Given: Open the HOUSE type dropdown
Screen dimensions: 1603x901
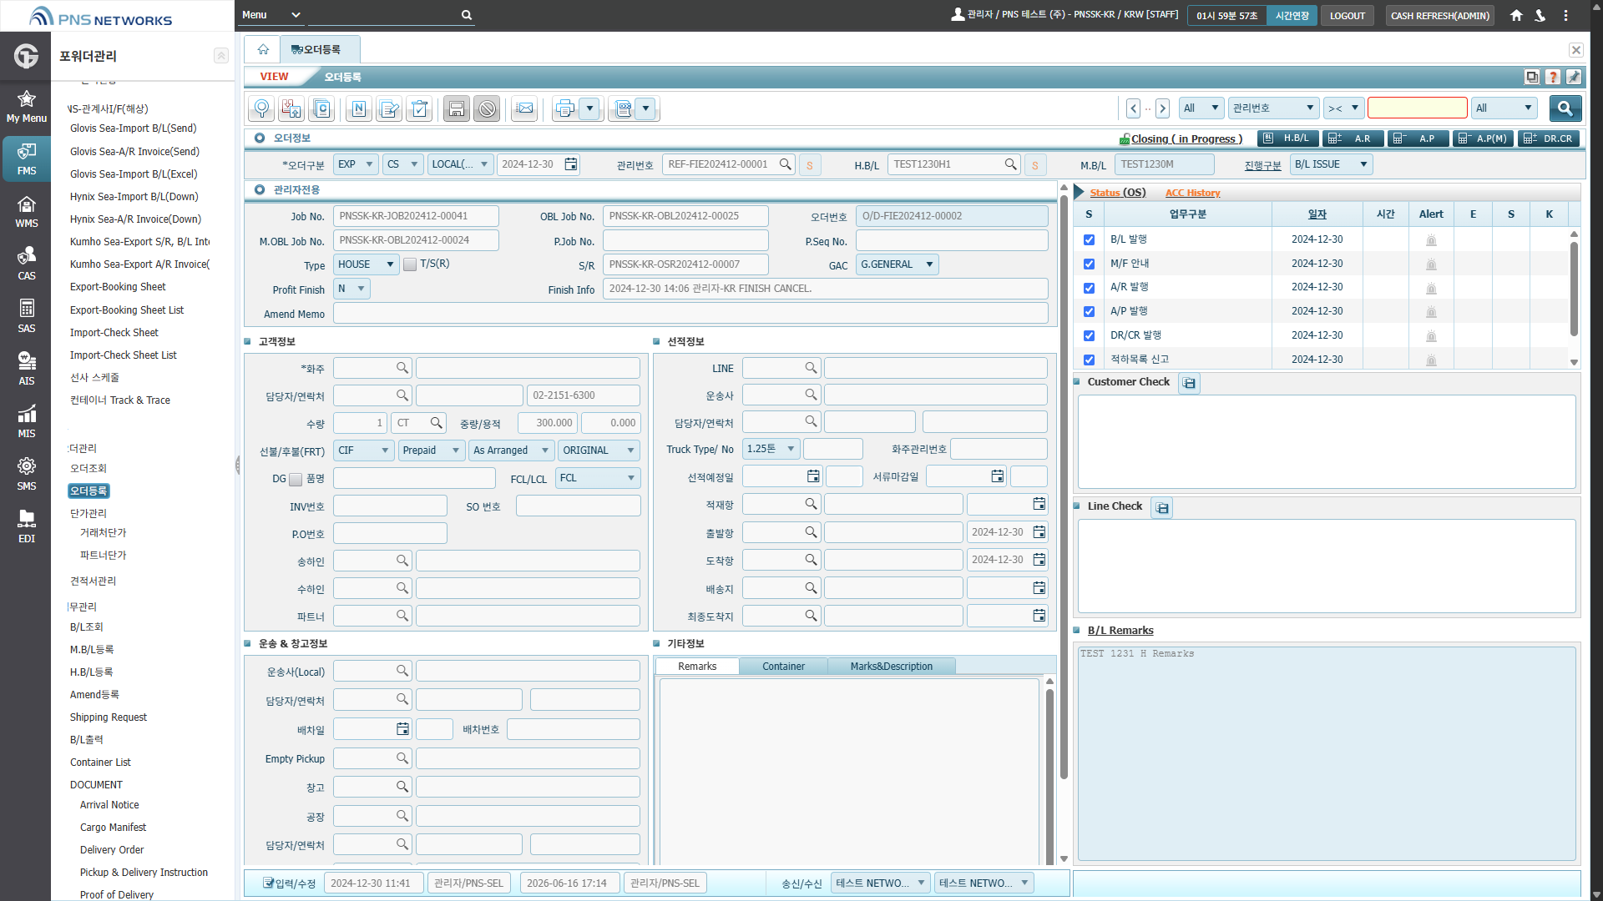Looking at the screenshot, I should pos(366,264).
